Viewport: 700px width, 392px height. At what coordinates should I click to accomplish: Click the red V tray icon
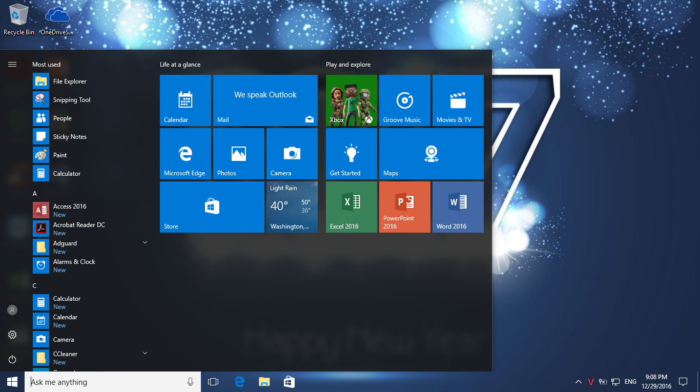click(x=591, y=382)
